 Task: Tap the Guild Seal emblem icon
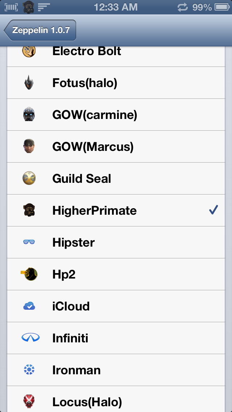(x=29, y=178)
